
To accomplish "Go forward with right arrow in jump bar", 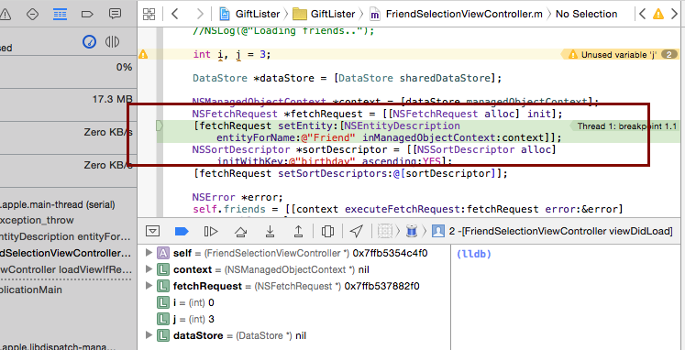I will pos(200,14).
